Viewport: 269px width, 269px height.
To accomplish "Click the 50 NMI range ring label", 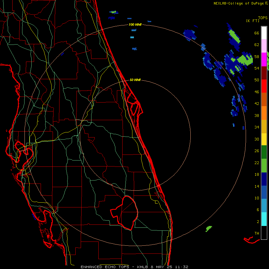I will pyautogui.click(x=135, y=80).
